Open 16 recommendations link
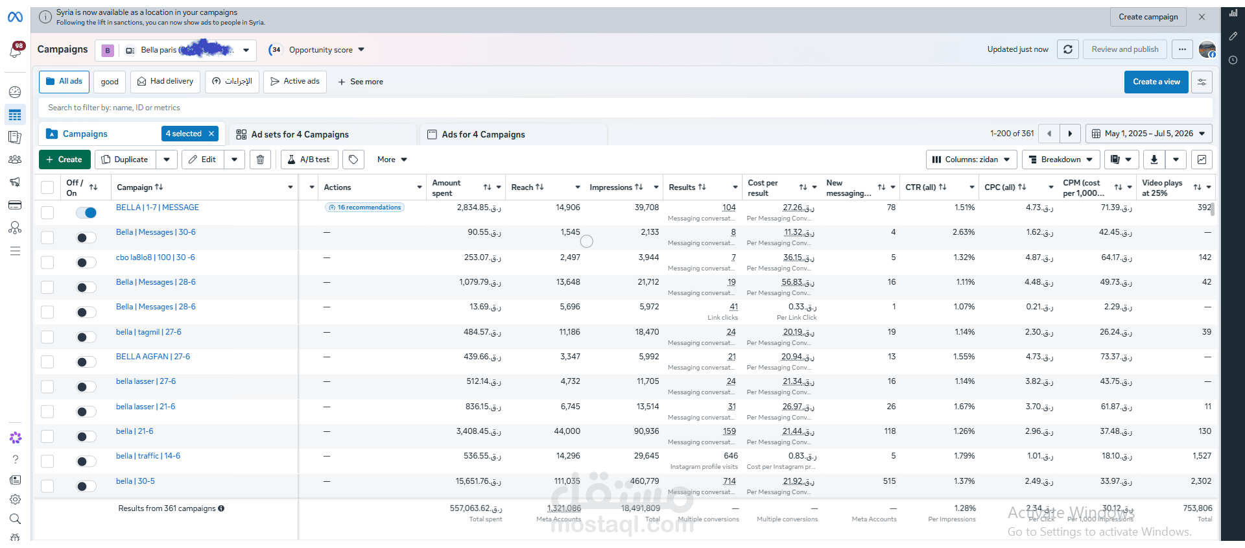 click(364, 208)
